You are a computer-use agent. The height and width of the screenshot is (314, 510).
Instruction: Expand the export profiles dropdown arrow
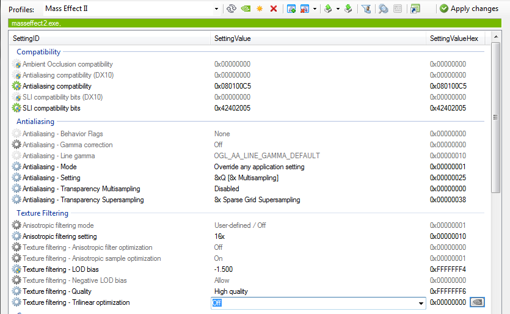click(x=338, y=9)
